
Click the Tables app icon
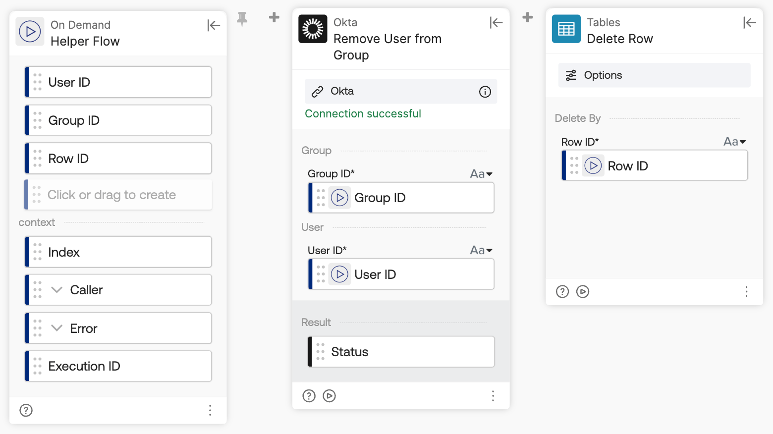pyautogui.click(x=566, y=29)
